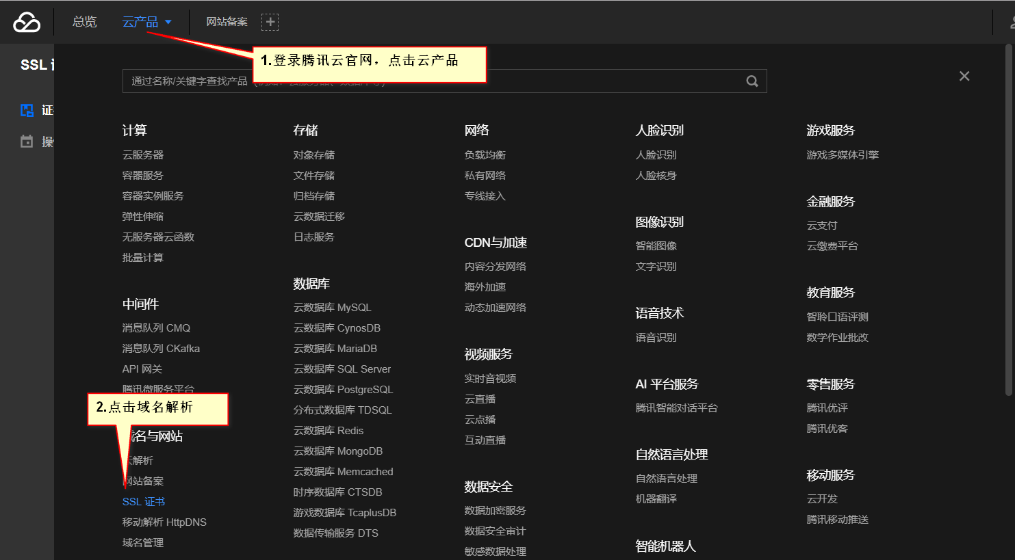Open 云直播 link
The height and width of the screenshot is (560, 1015).
pos(480,399)
